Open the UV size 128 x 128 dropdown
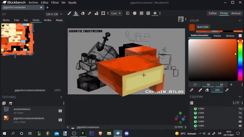Viewport: 244px width, 137px height. (54, 14)
